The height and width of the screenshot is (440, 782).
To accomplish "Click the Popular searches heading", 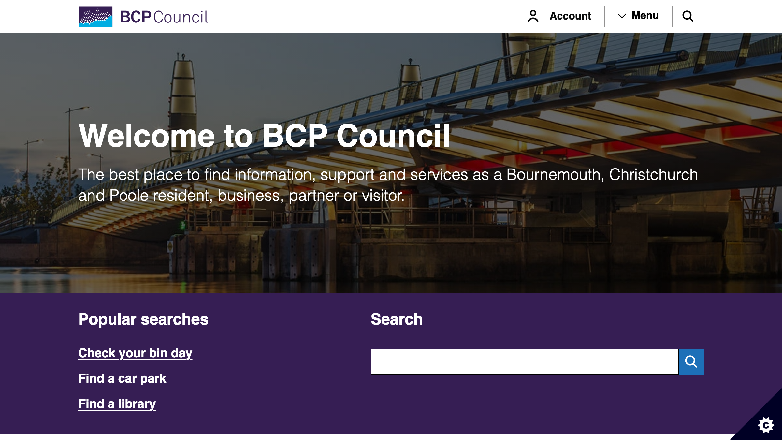I will [143, 319].
